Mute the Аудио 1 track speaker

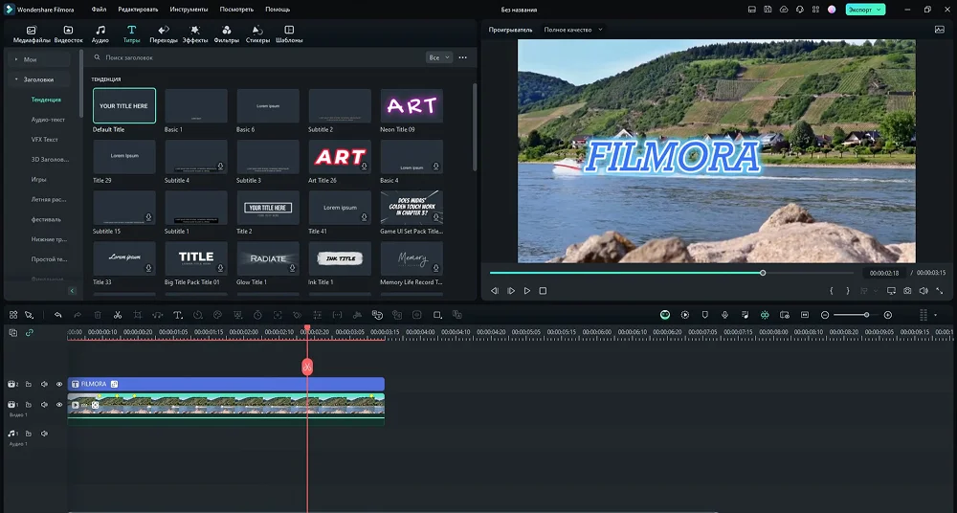click(x=44, y=434)
